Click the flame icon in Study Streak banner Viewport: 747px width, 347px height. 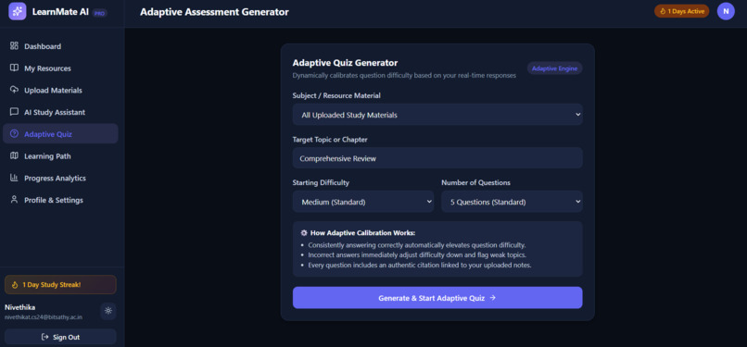14,285
